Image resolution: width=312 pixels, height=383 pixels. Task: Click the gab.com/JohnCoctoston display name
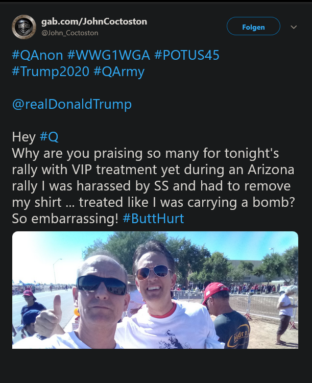pyautogui.click(x=94, y=21)
